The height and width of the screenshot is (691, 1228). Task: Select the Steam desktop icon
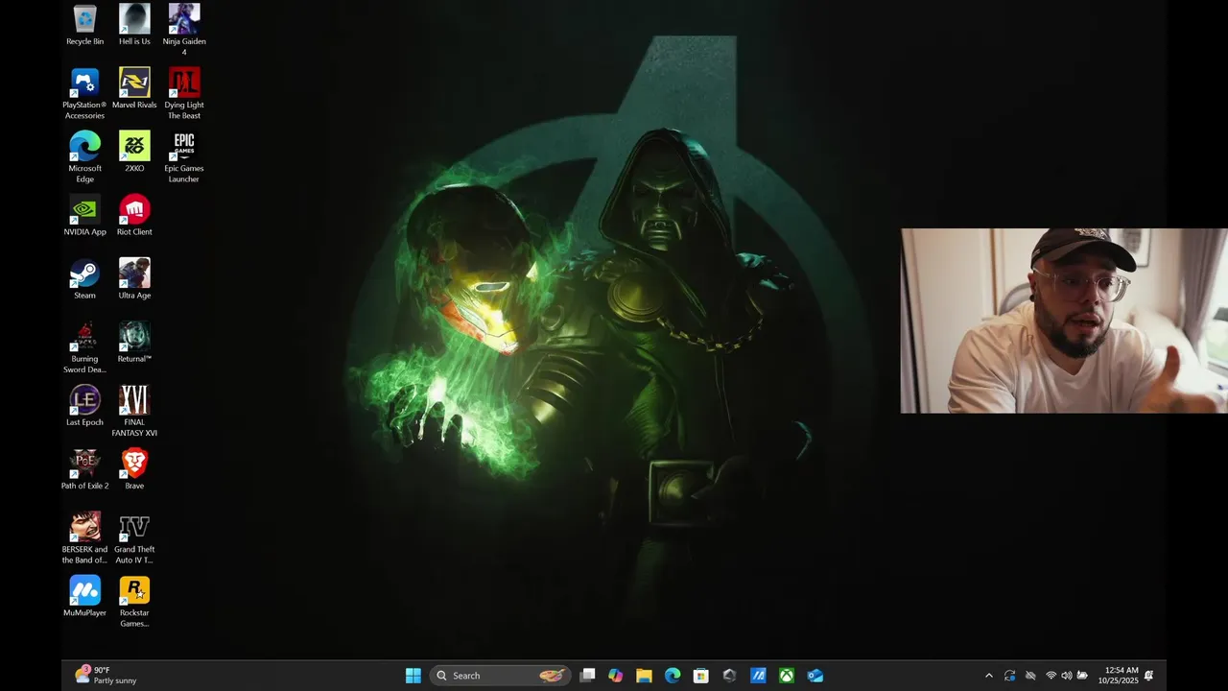click(x=84, y=278)
